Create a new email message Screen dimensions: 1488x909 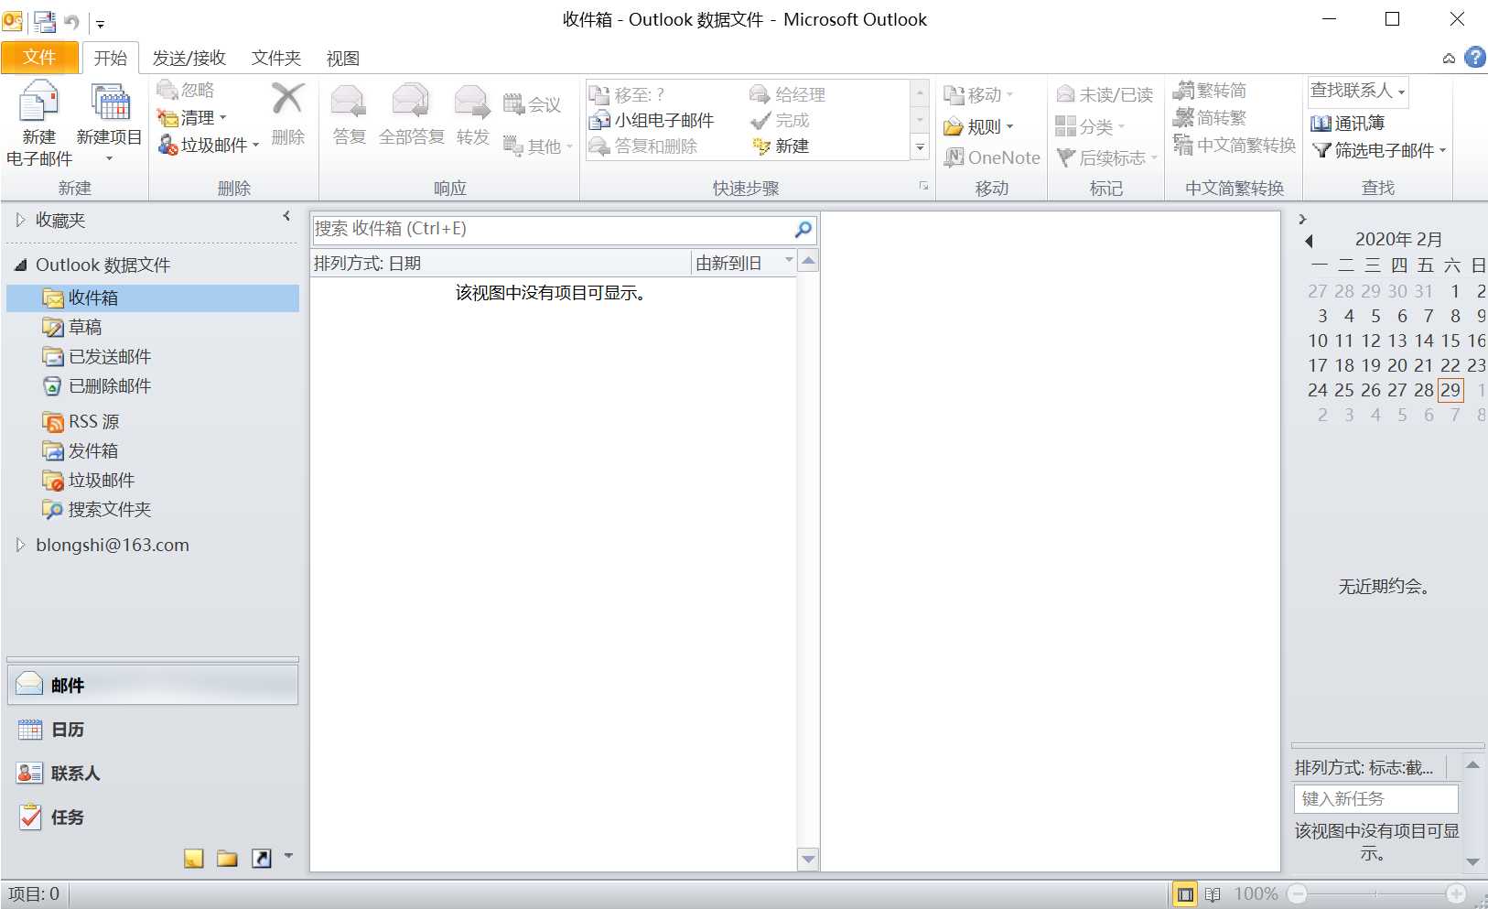click(x=38, y=124)
